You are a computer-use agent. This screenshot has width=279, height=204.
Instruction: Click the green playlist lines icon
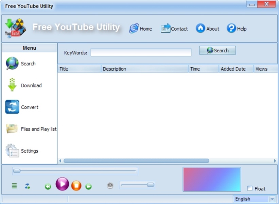tap(14, 186)
